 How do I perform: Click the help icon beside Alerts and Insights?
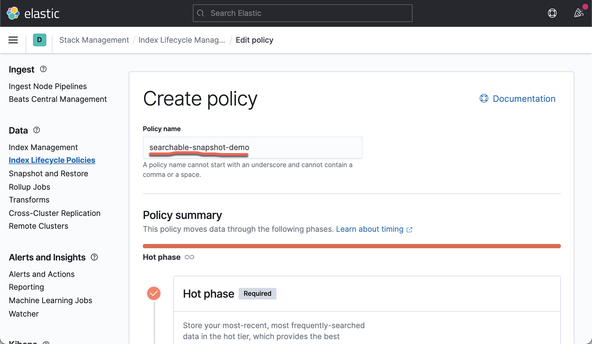(x=94, y=257)
